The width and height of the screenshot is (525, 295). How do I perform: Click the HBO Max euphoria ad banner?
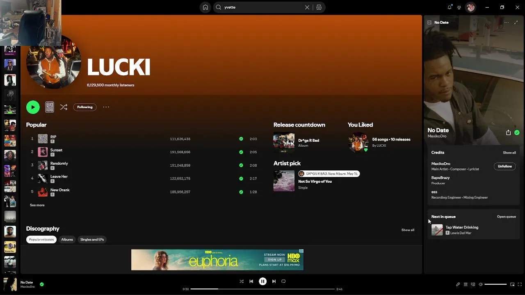[217, 260]
